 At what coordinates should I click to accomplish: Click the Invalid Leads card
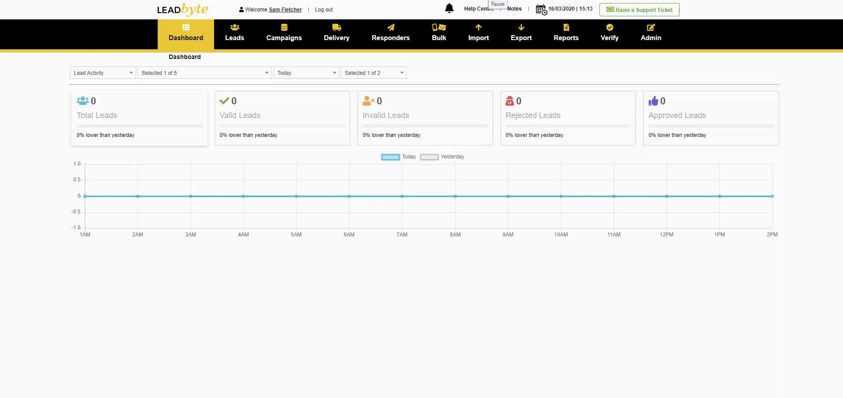pyautogui.click(x=425, y=118)
